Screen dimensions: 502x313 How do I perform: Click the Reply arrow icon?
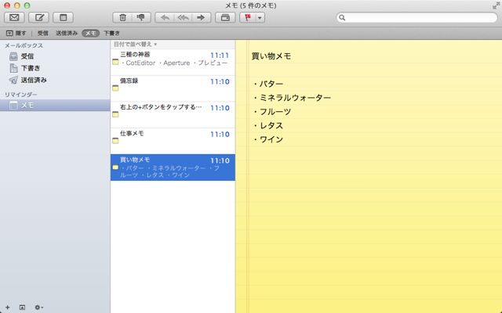[x=165, y=17]
